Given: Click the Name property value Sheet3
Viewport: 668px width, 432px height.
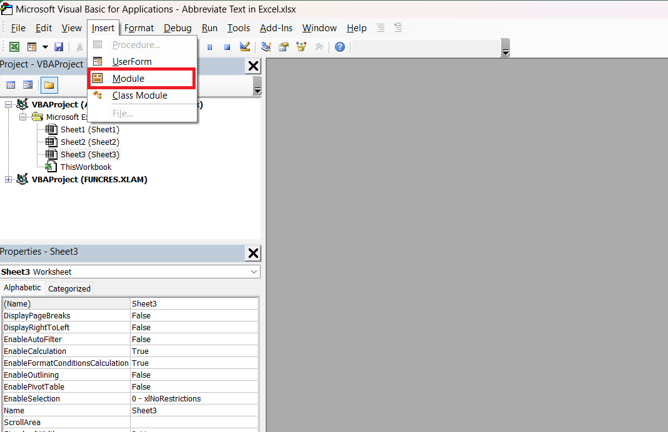Looking at the screenshot, I should [194, 410].
